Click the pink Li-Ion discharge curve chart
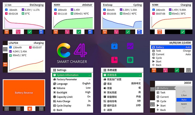The width and height of the screenshot is (195, 115). [24, 23]
